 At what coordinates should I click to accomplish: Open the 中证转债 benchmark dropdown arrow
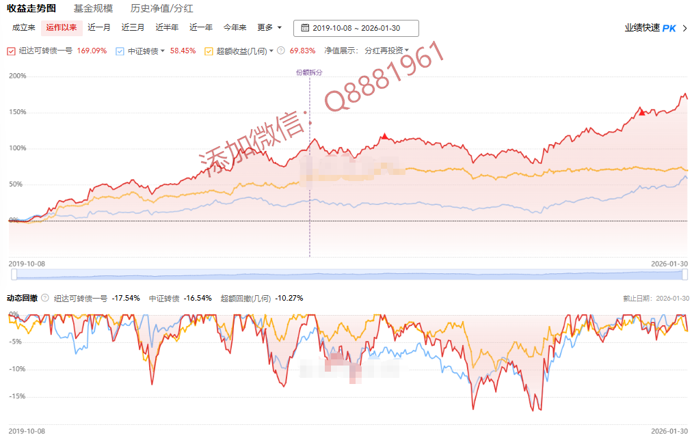(x=163, y=51)
